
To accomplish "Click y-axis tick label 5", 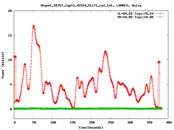I will coord(11,84).
